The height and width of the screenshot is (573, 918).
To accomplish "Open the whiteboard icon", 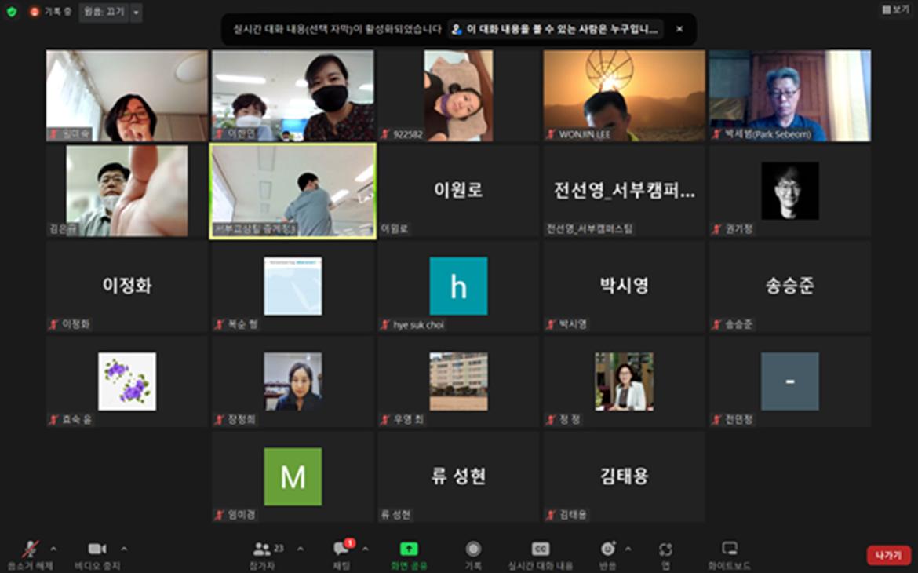I will [x=729, y=549].
